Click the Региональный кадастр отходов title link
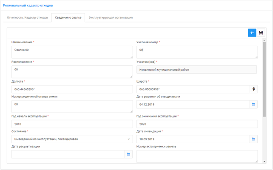Screen dimensions: 273x170 (28, 6)
